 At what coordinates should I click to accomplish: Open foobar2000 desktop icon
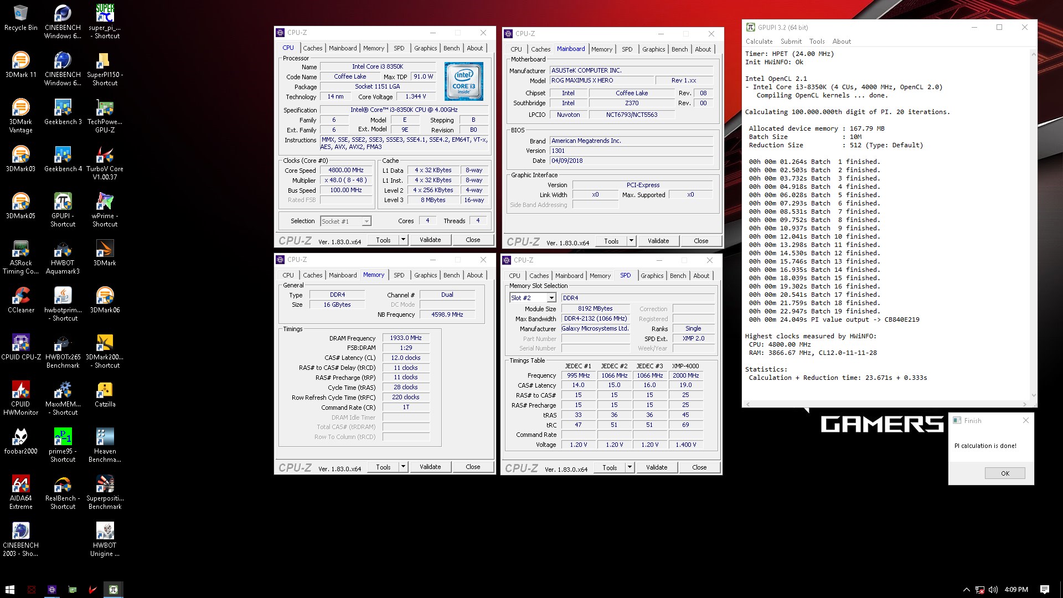click(20, 442)
